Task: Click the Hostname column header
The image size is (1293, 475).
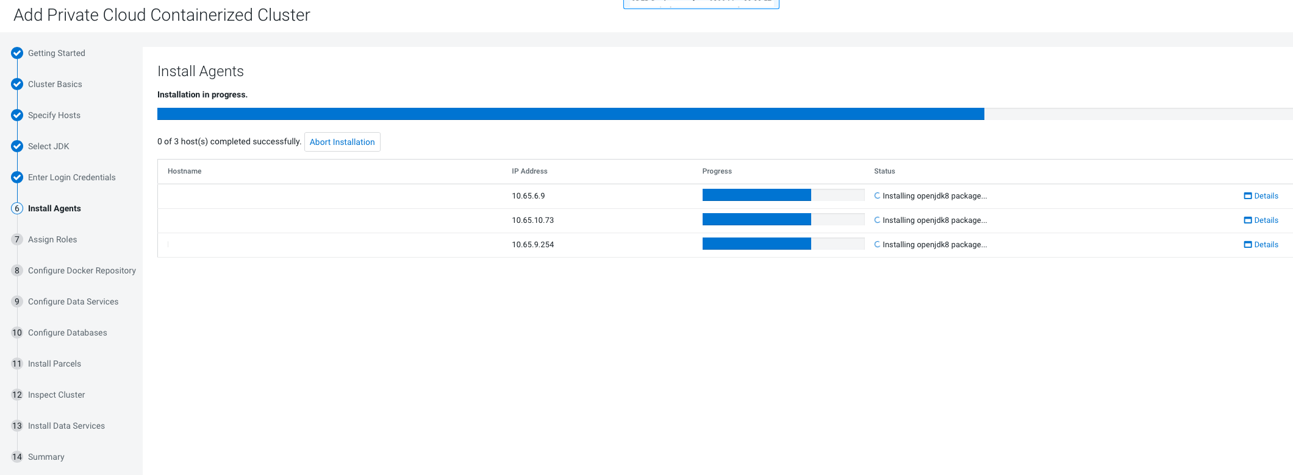Action: click(184, 171)
